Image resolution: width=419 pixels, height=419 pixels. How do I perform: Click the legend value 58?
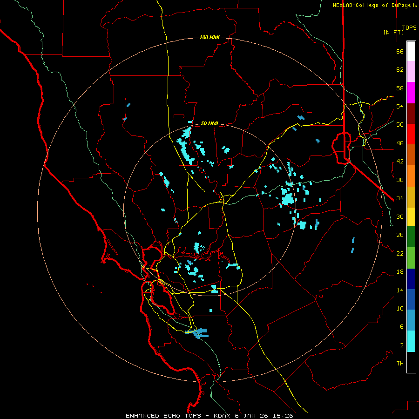click(x=400, y=88)
